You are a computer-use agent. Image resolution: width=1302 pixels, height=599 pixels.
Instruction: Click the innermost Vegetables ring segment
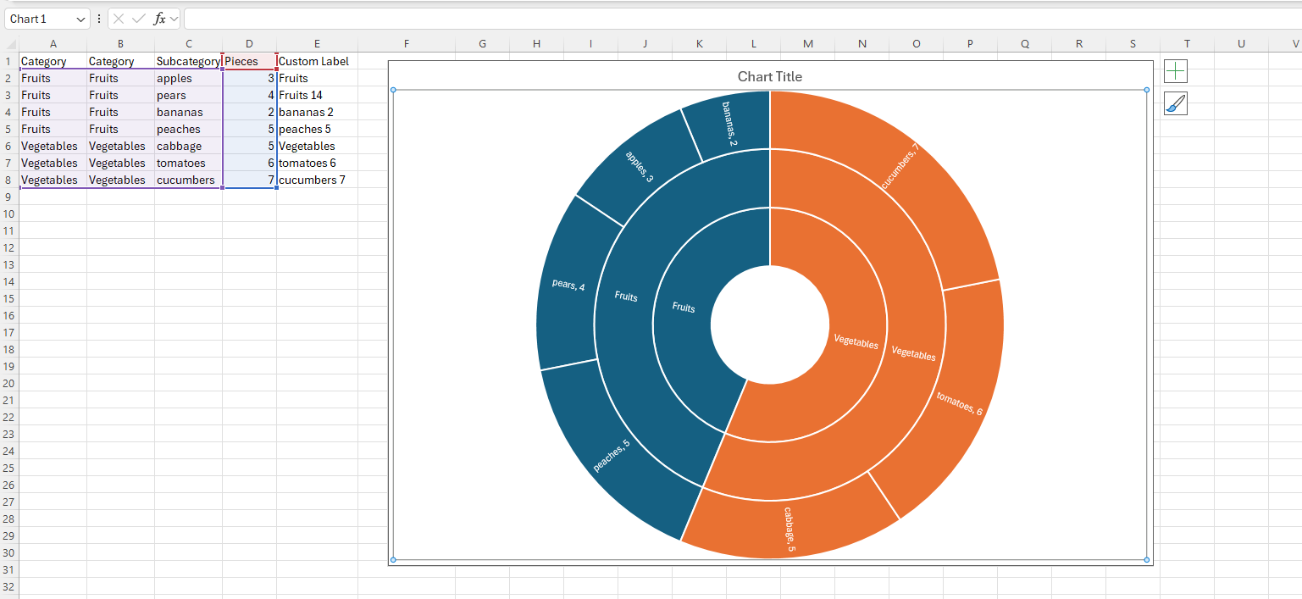click(x=856, y=342)
